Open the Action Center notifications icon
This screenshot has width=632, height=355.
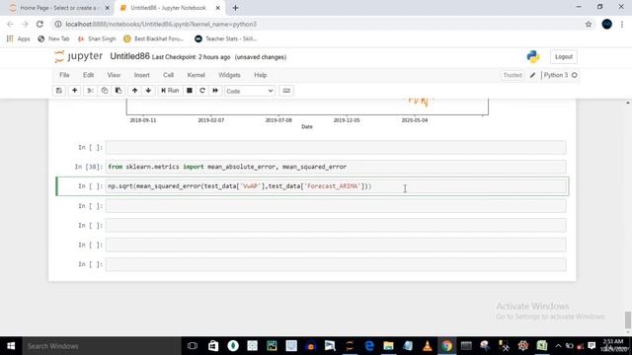(x=592, y=346)
